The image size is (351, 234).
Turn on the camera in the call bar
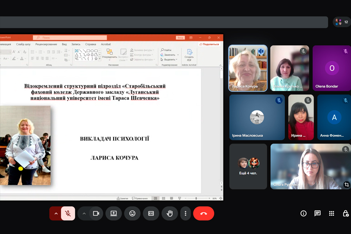point(96,213)
